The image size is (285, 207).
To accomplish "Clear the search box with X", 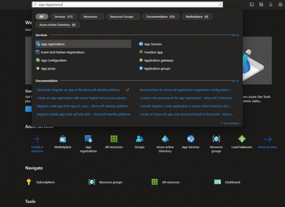I will tap(220, 4).
